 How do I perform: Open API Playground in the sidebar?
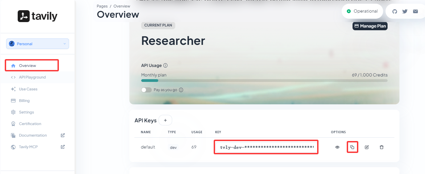(32, 77)
